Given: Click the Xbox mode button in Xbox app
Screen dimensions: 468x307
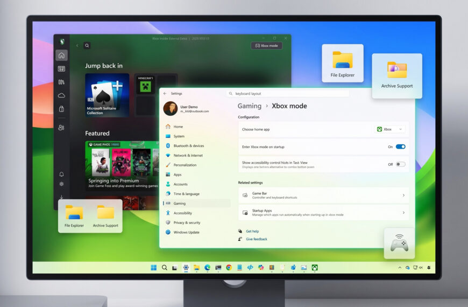Looking at the screenshot, I should (x=266, y=45).
